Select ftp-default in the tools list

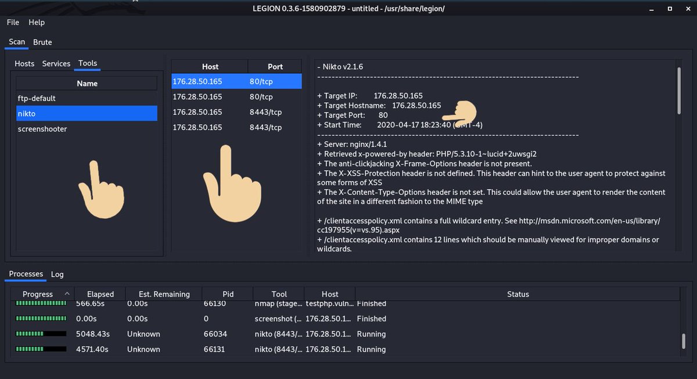(x=87, y=99)
